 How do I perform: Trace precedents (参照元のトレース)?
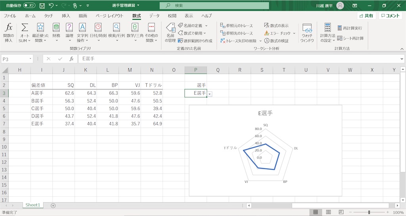pyautogui.click(x=236, y=26)
